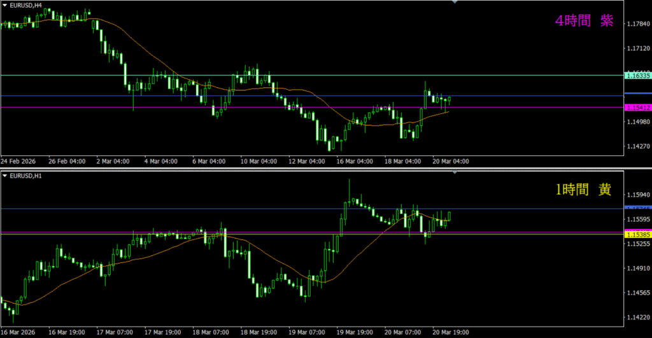This screenshot has width=652, height=338.
Task: Click the EURUSD,H1 chart title
Action: [25, 174]
